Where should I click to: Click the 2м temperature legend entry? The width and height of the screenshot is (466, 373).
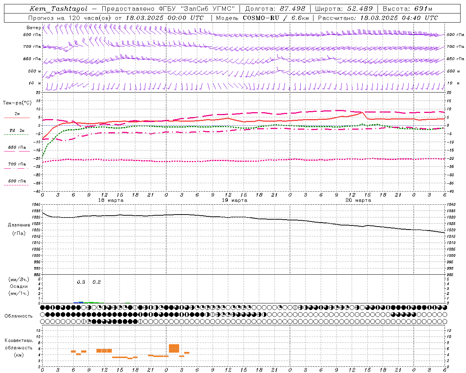tap(17, 114)
